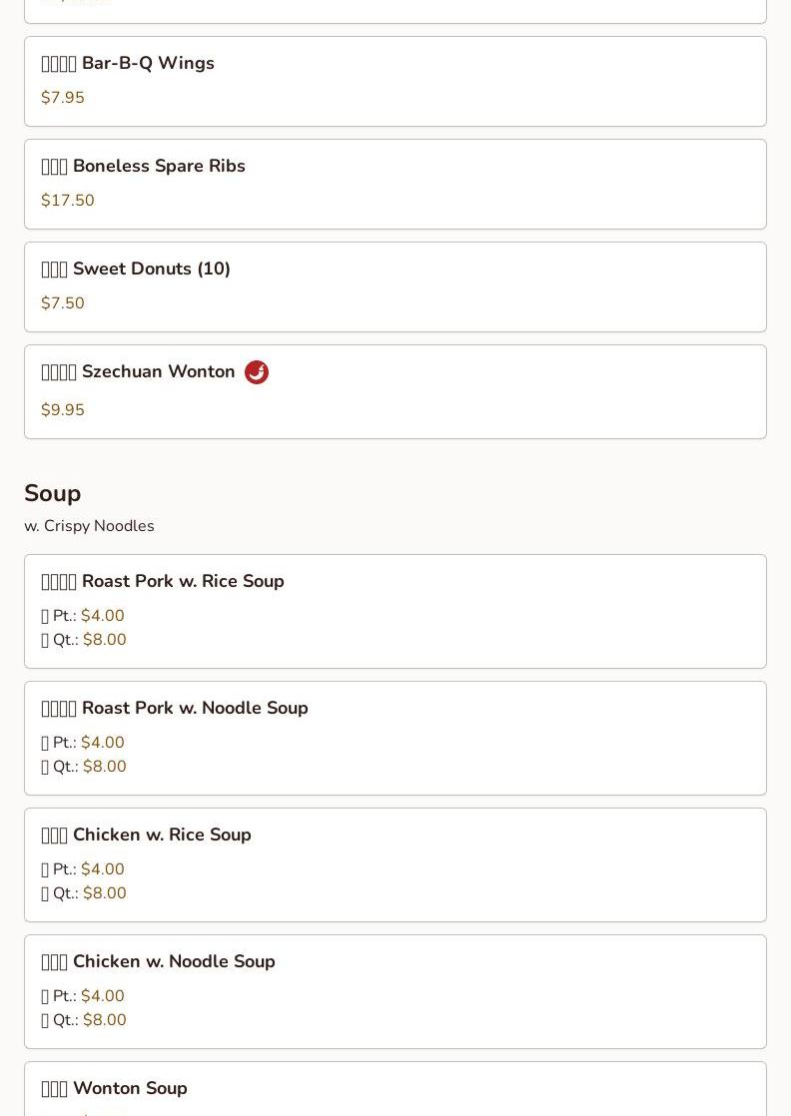Select Roast Pork w. Rice Soup
Viewport: 791px width, 1116px height.
163,582
